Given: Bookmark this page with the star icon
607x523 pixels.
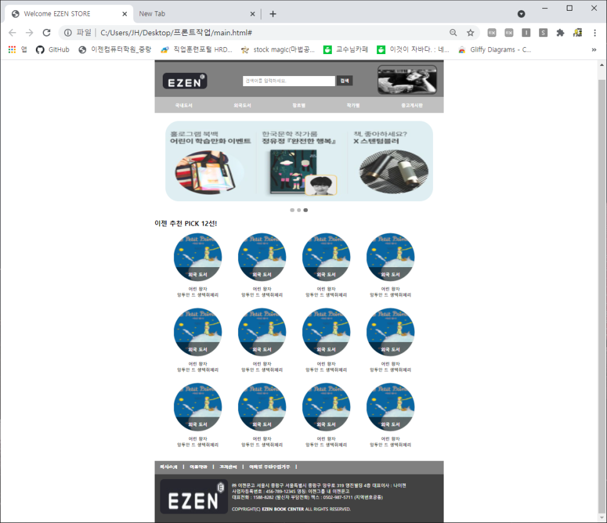Looking at the screenshot, I should pos(471,33).
